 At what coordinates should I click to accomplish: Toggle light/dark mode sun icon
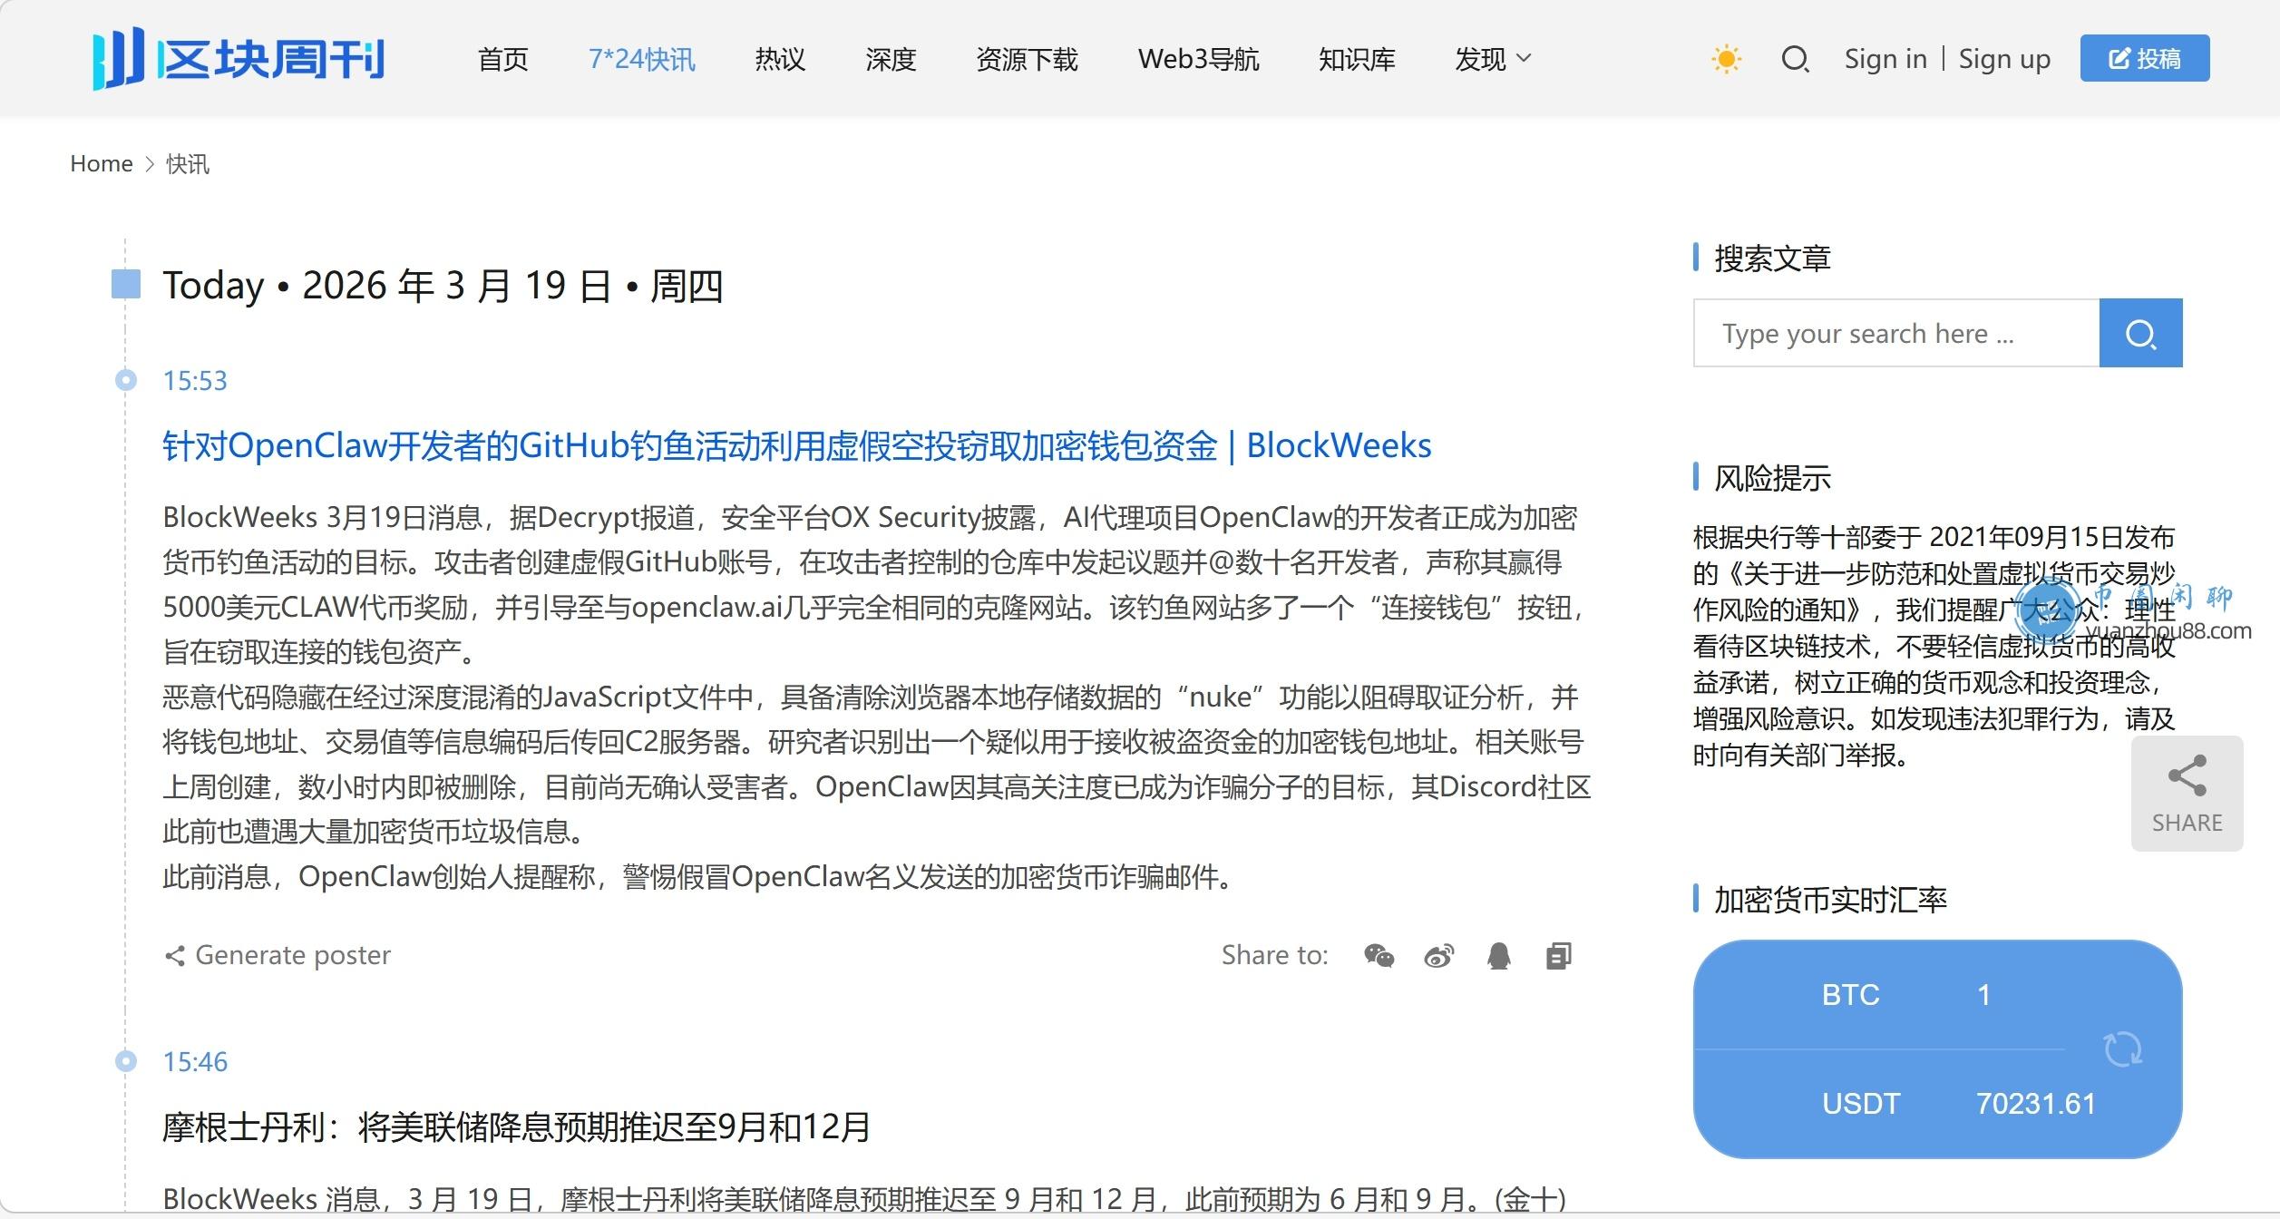click(1726, 60)
